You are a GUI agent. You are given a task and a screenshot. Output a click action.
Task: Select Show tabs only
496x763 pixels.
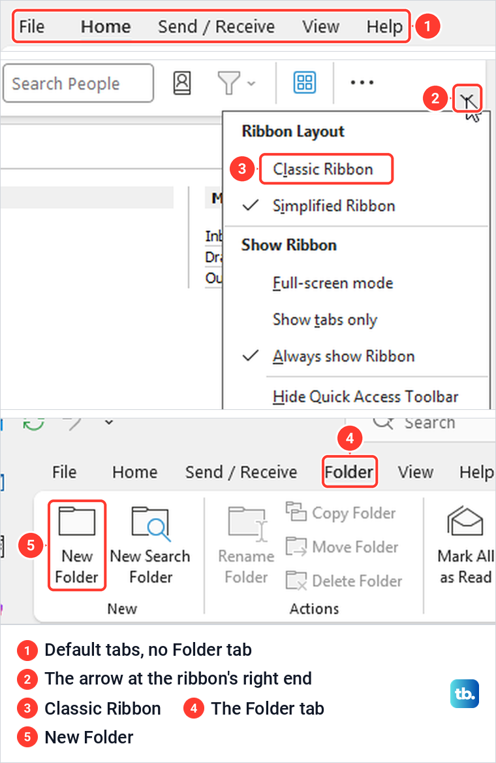coord(325,320)
